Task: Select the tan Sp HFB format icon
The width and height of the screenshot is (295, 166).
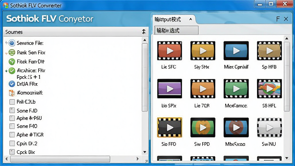Action: 269,51
